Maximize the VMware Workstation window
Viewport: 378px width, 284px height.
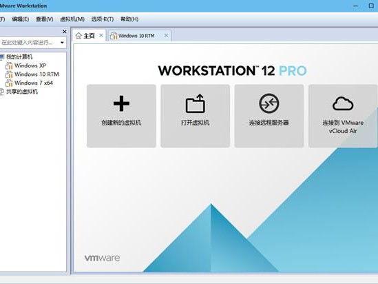point(371,6)
